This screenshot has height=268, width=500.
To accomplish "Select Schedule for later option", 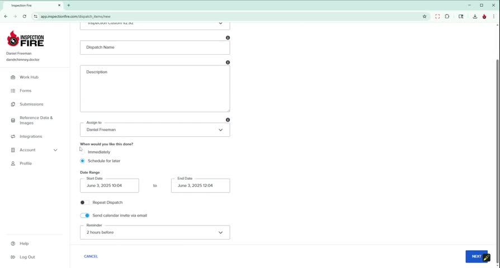I will click(x=83, y=161).
